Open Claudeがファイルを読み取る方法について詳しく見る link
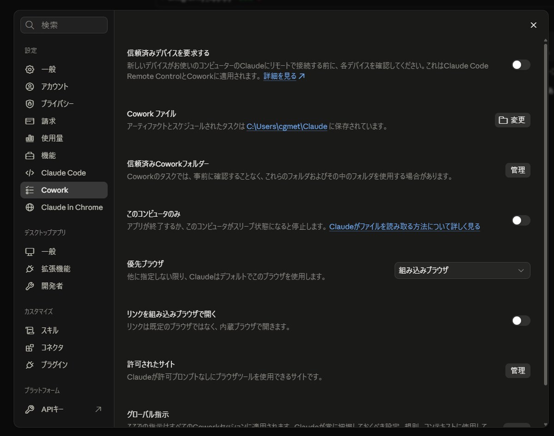The image size is (554, 436). (x=404, y=227)
